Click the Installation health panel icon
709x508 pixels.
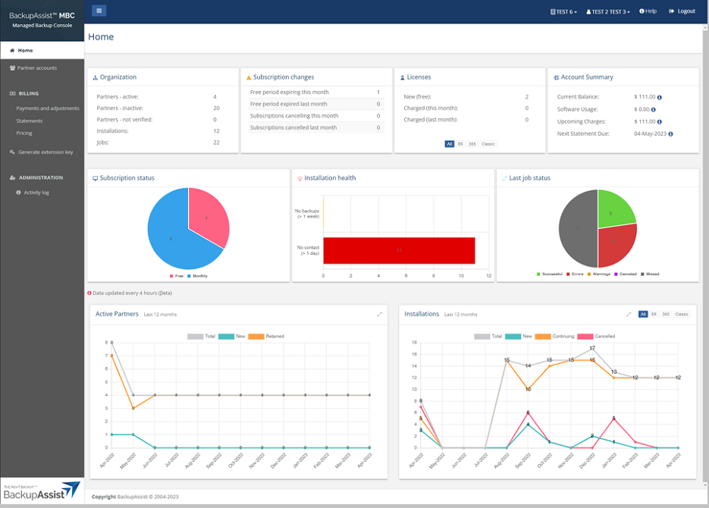click(300, 178)
